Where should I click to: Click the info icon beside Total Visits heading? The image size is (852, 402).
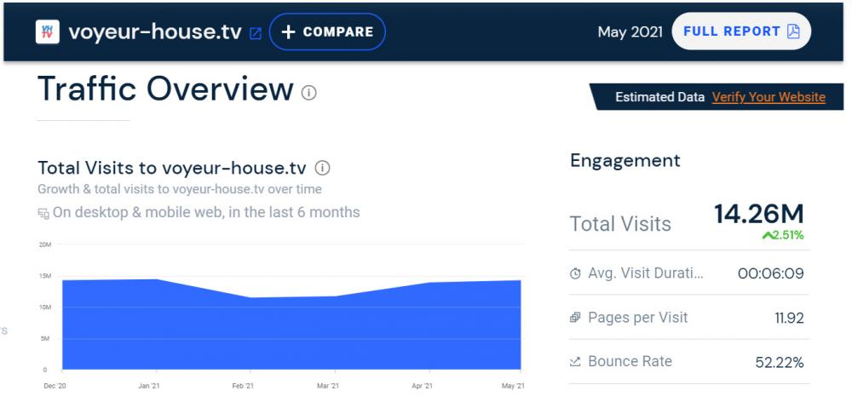click(323, 168)
